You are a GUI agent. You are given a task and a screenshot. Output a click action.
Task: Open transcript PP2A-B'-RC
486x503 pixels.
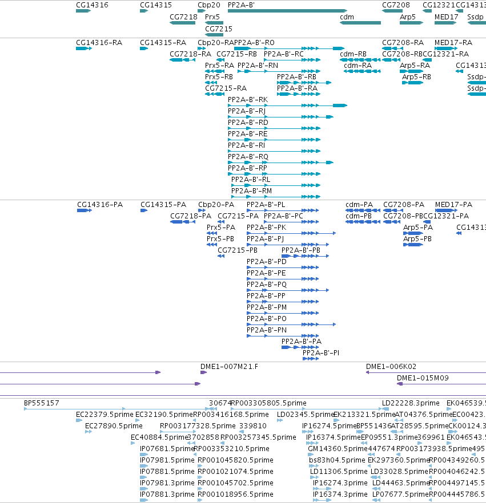pyautogui.click(x=284, y=54)
